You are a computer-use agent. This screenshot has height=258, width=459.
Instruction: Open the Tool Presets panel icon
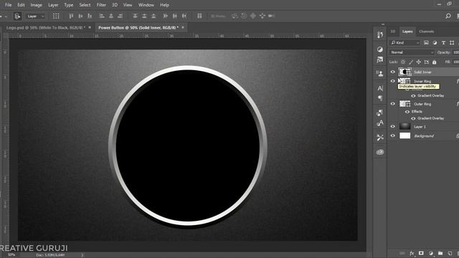tap(380, 137)
